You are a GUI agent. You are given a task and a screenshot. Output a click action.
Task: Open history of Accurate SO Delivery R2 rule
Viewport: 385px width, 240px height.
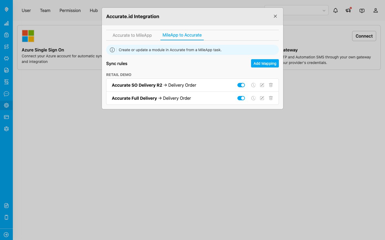253,85
